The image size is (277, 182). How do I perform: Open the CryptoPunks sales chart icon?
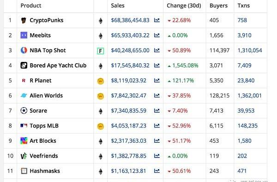click(157, 20)
